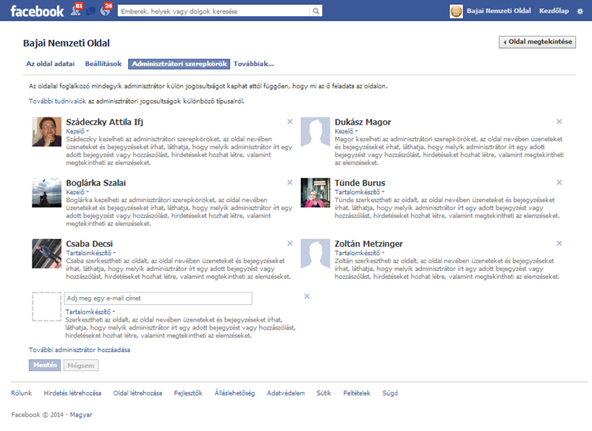
Task: Click the Csaba Decsi name
Action: 90,243
